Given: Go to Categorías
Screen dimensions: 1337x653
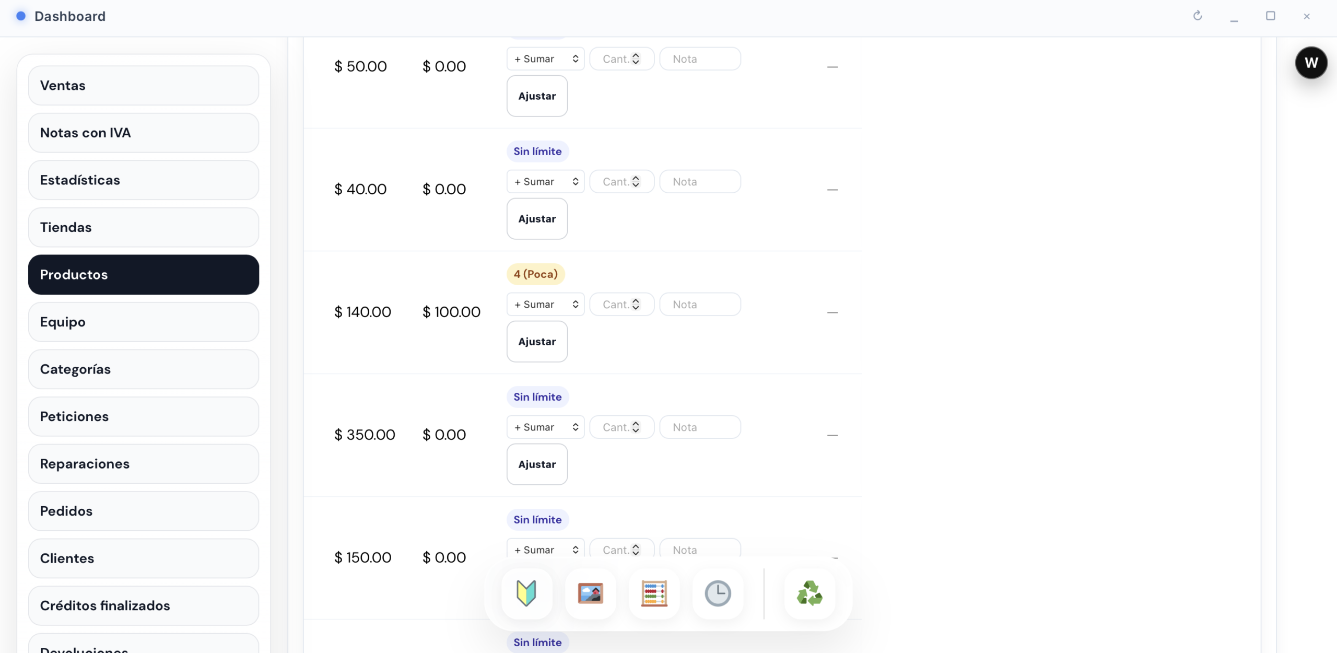Looking at the screenshot, I should coord(144,369).
